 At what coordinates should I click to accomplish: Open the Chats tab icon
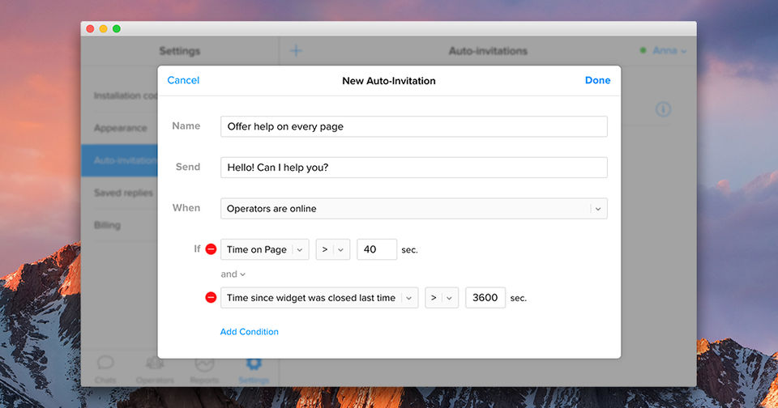tap(105, 366)
